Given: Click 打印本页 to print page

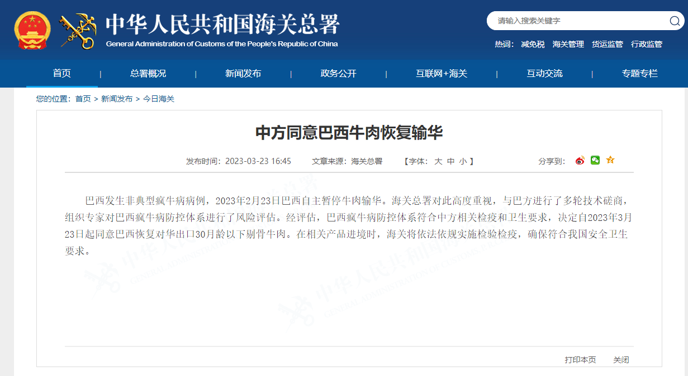Looking at the screenshot, I should point(580,360).
